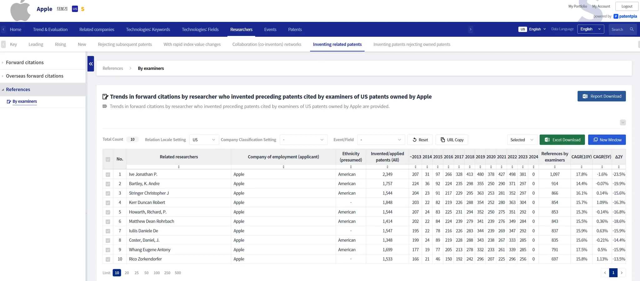The image size is (640, 281).
Task: Open the Data Language dropdown
Action: 591,29
